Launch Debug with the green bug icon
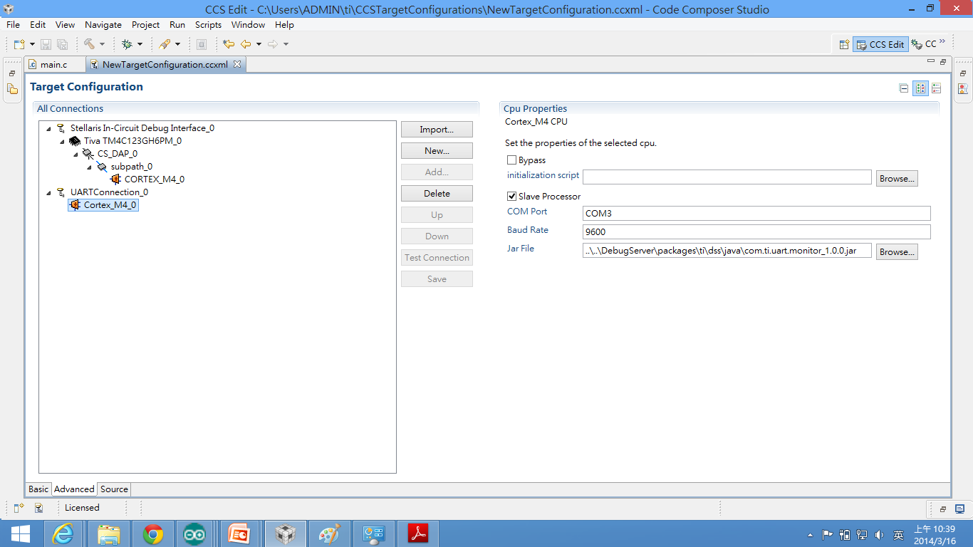The image size is (973, 547). click(127, 44)
